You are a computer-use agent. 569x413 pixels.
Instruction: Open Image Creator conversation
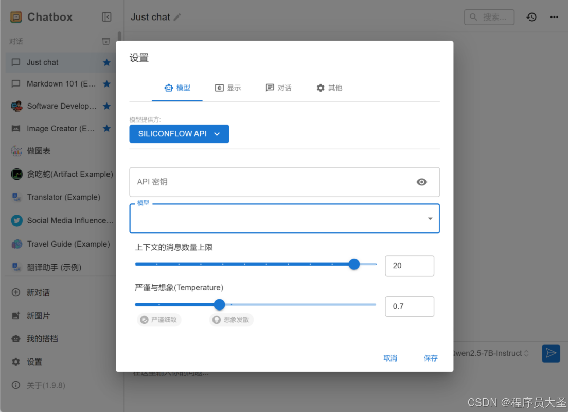click(x=61, y=128)
